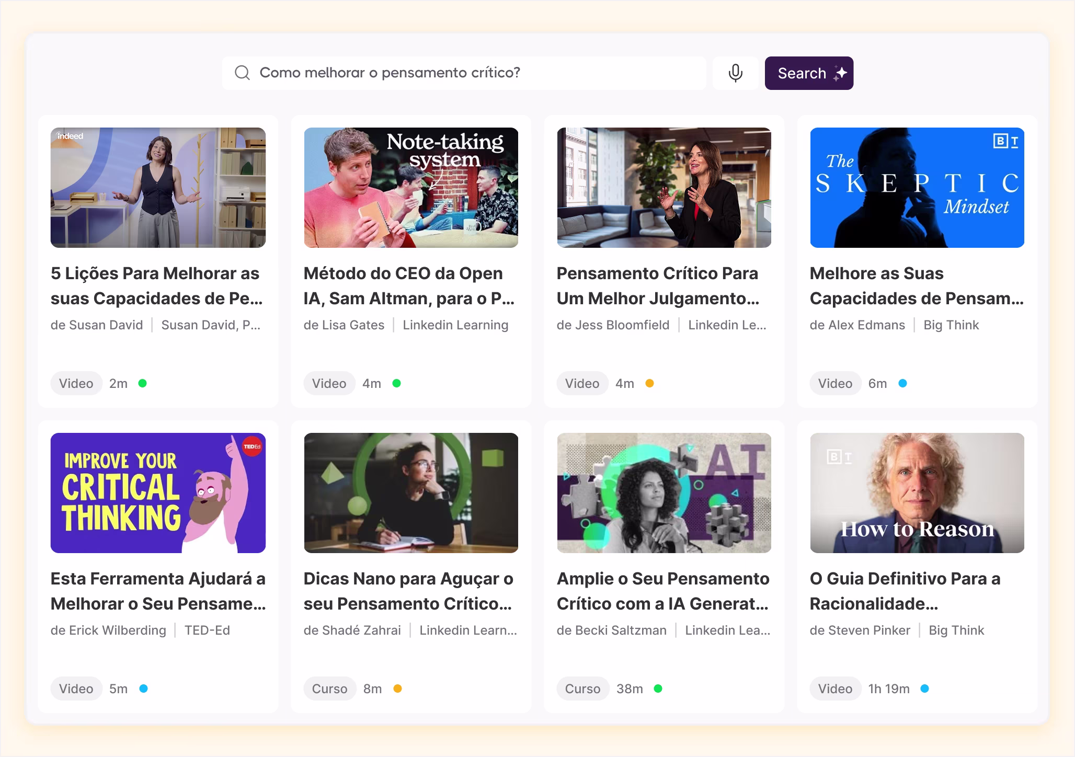The width and height of the screenshot is (1075, 757).
Task: Click the 'Linkedin Learning' source label on Sam Altman card
Action: pos(455,325)
